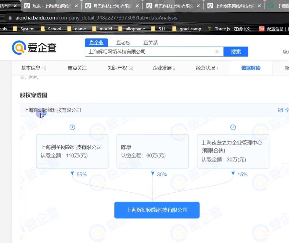Open the 重点关注 section tab
The height and width of the screenshot is (243, 289).
77,68
